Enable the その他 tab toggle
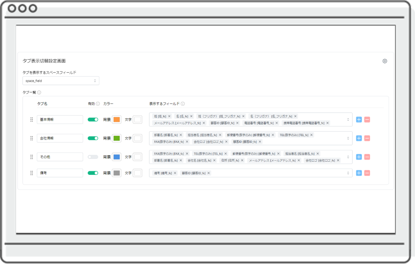Viewport: 415px width, 264px height. point(93,157)
